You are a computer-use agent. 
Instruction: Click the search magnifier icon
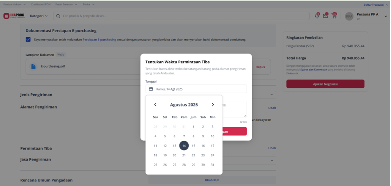click(x=58, y=16)
